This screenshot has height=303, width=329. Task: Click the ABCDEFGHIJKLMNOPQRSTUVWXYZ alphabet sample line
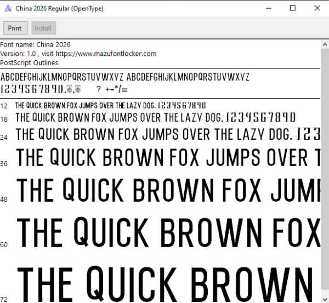pos(125,77)
